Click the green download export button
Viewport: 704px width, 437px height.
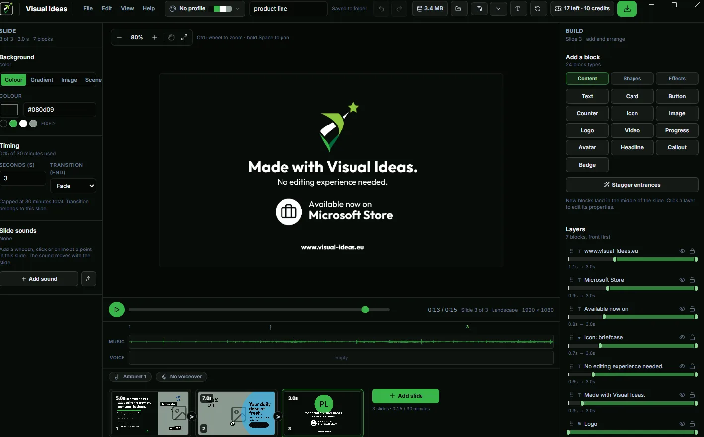click(x=627, y=9)
